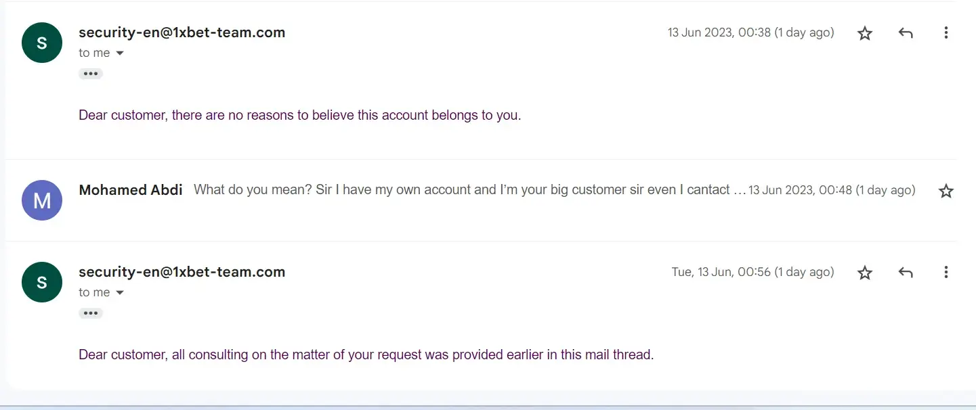
Task: Star the last security-en message
Action: click(x=865, y=273)
